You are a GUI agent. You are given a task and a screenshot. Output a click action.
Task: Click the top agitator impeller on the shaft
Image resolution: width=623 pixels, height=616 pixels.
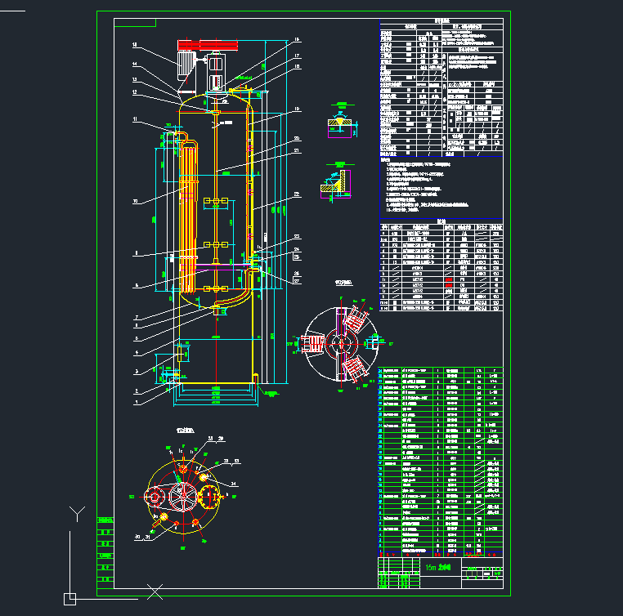tap(217, 202)
